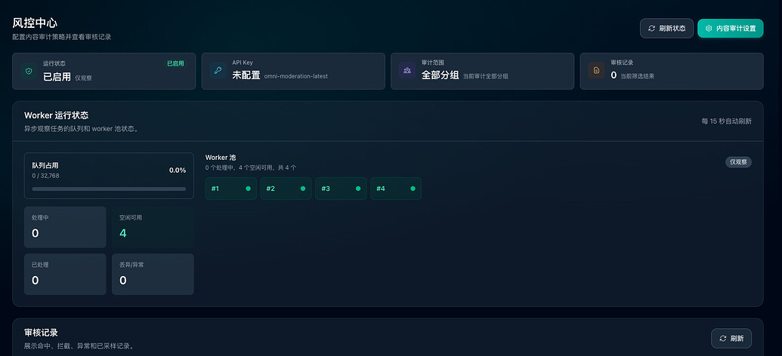This screenshot has height=356, width=782.
Task: Click the 空闲可用 stat card
Action: (153, 227)
